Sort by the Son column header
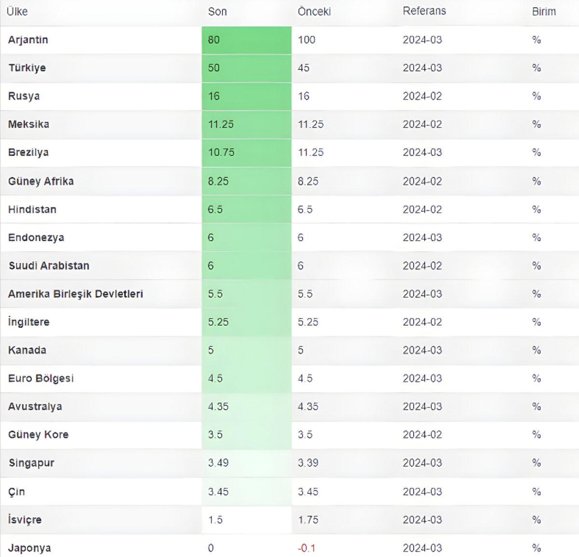 pos(217,12)
